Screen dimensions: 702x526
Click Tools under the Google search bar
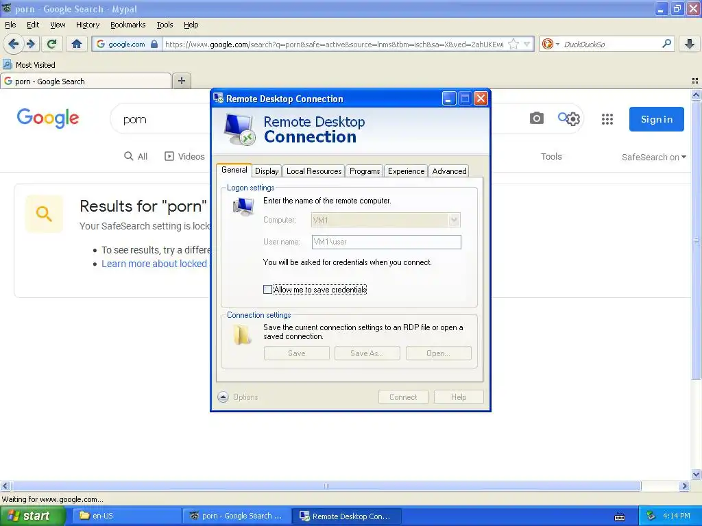coord(551,157)
